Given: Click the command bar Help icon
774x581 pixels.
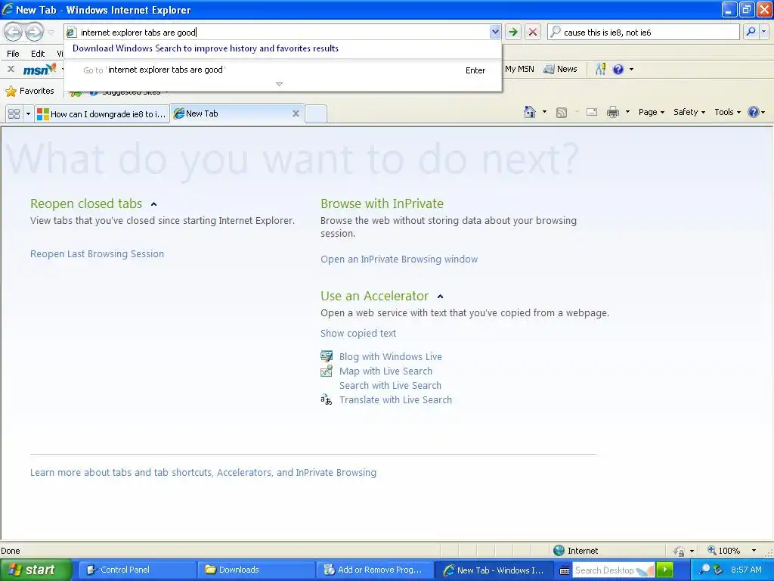Looking at the screenshot, I should 754,112.
